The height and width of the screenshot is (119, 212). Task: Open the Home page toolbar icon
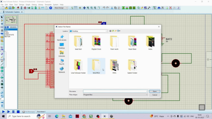(18, 8)
